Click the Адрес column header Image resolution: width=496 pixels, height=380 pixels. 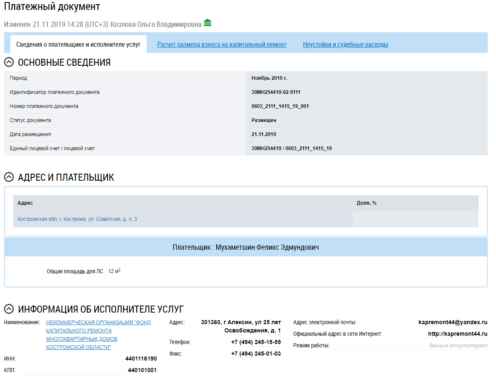click(25, 203)
